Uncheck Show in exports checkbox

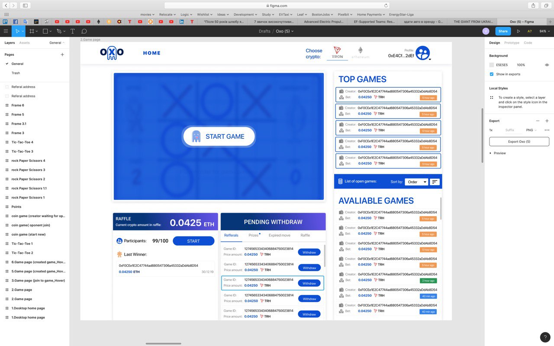491,74
